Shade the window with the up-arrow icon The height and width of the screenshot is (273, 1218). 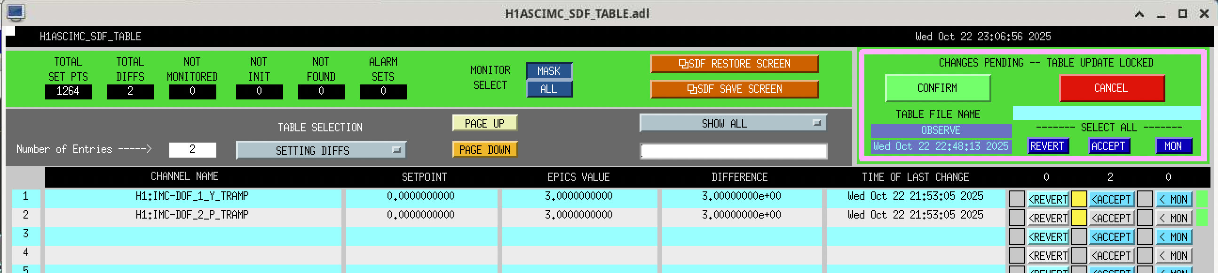[x=1139, y=14]
